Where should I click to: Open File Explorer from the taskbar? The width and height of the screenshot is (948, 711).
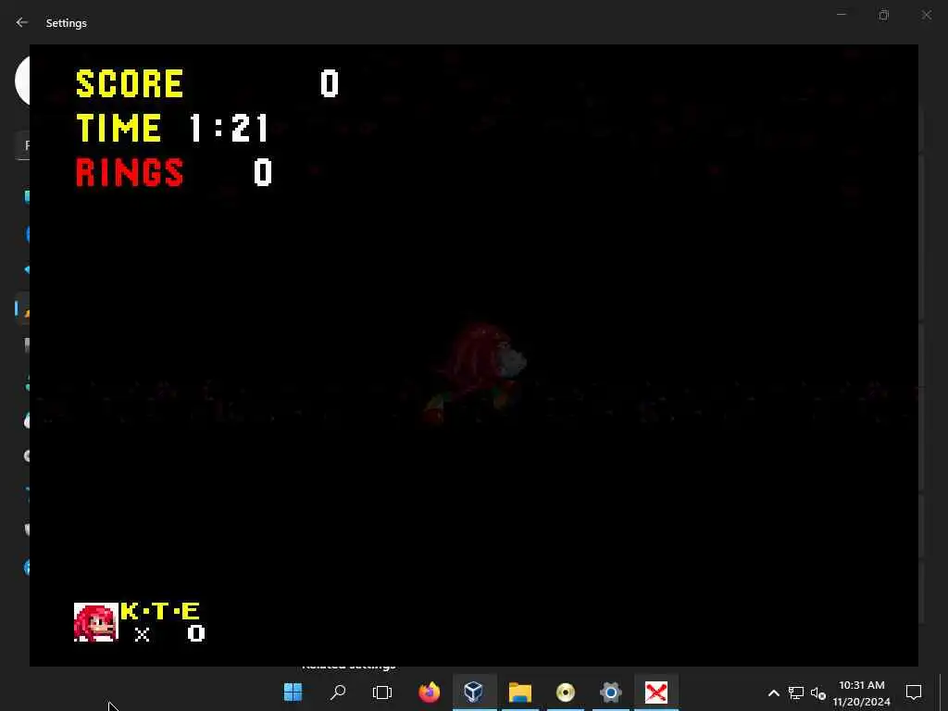click(x=520, y=692)
